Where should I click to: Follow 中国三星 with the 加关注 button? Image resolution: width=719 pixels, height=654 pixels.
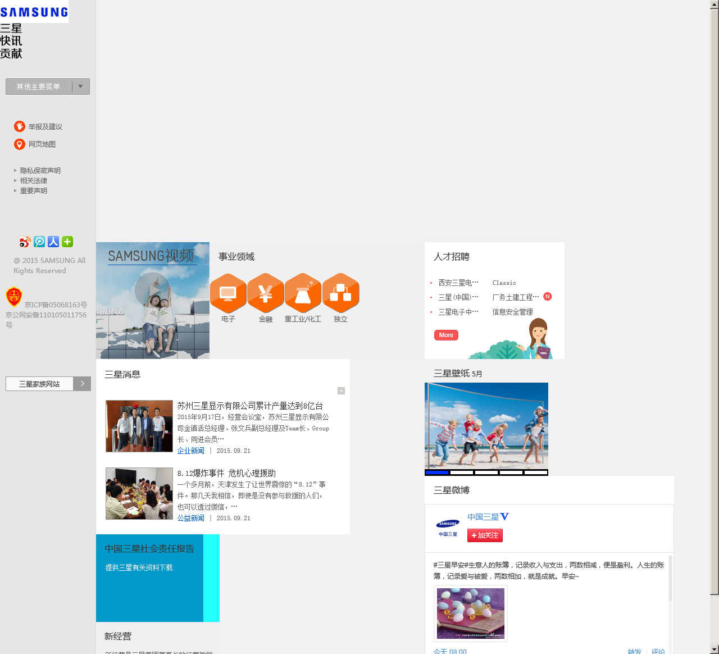[x=485, y=535]
